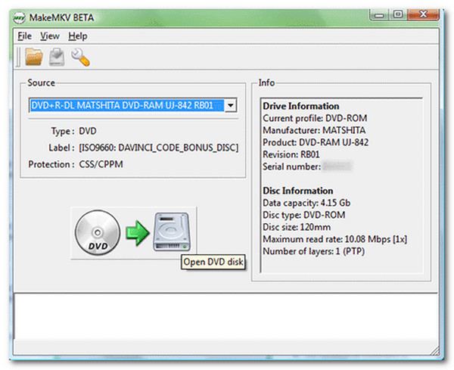The image size is (454, 370).
Task: Click 'Maximum read rate: 10.08 Mbps' line
Action: [334, 239]
